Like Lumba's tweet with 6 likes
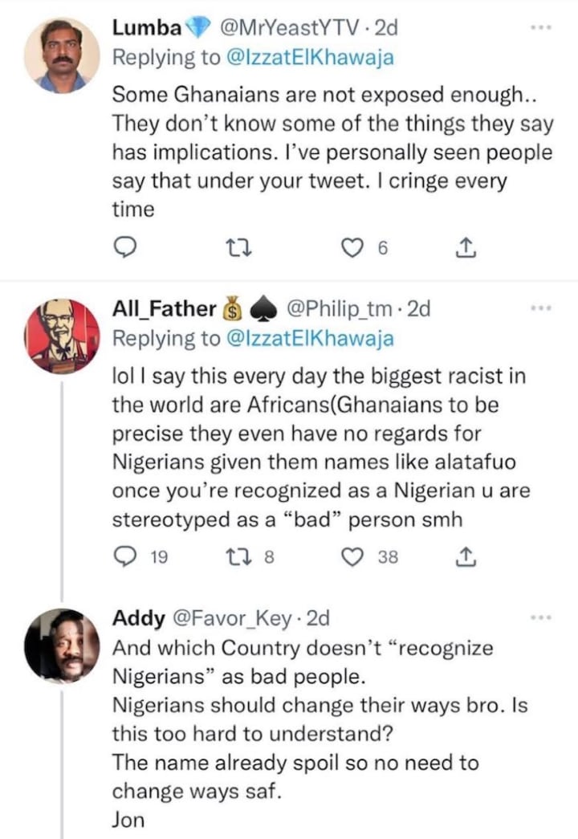Image resolution: width=578 pixels, height=839 pixels. (352, 250)
